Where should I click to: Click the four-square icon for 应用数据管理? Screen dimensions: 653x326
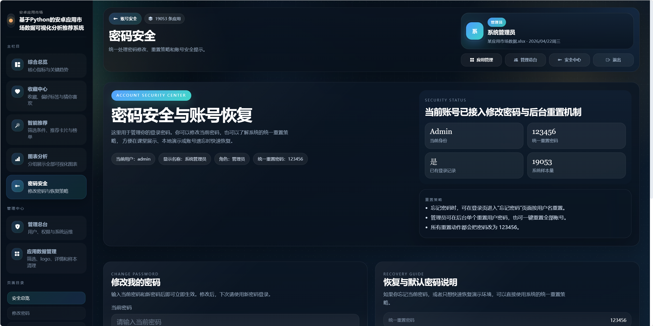[x=17, y=254]
